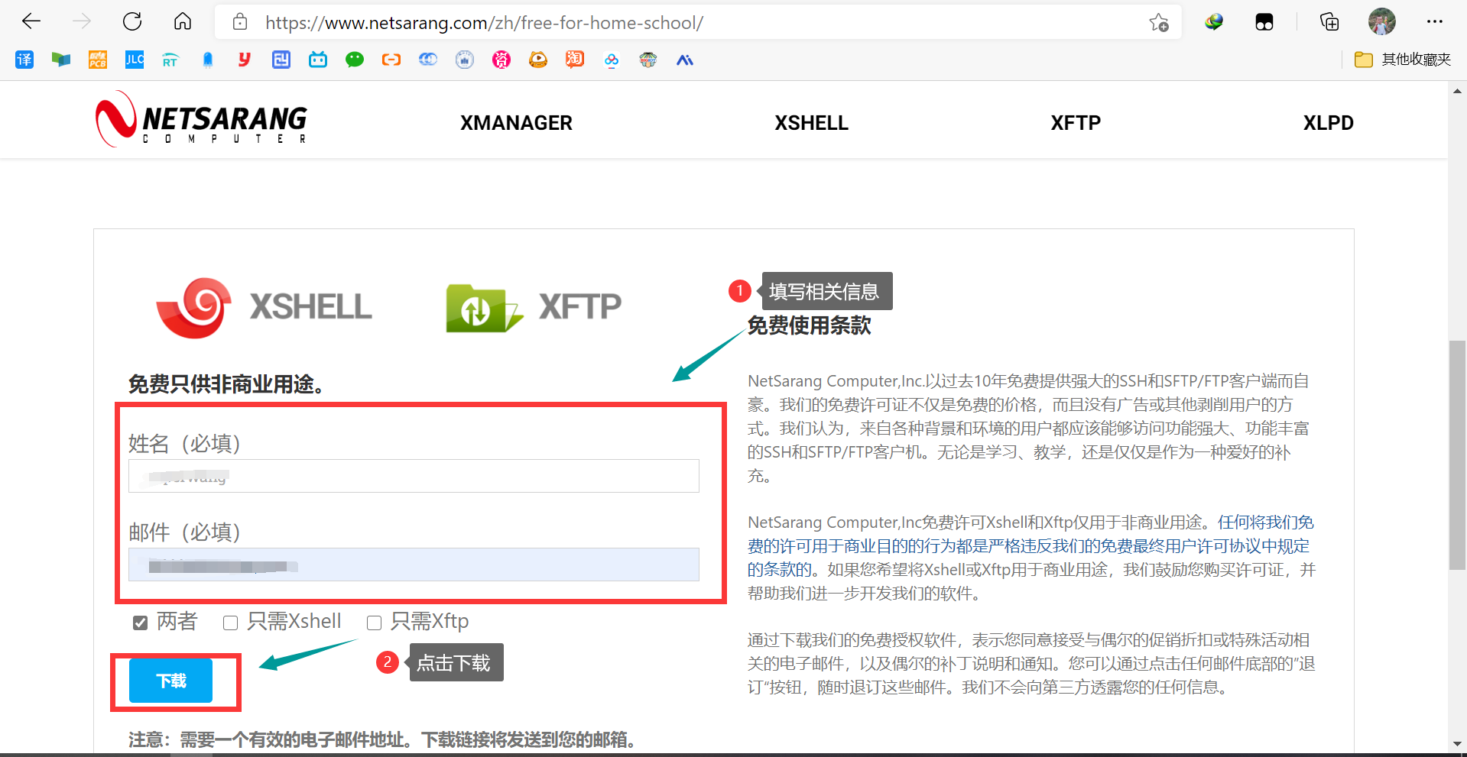This screenshot has height=757, width=1467.
Task: Open the 译 translation bookmark icon
Action: [x=24, y=60]
